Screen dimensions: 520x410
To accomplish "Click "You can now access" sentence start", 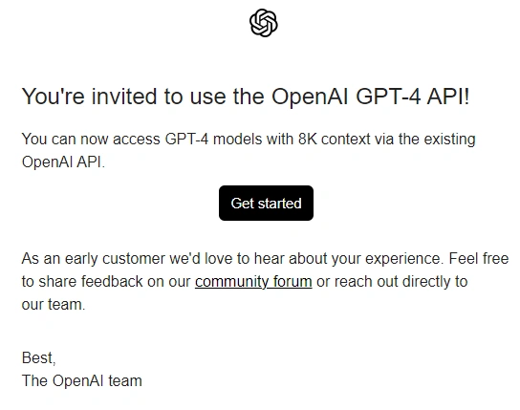I will [x=91, y=139].
